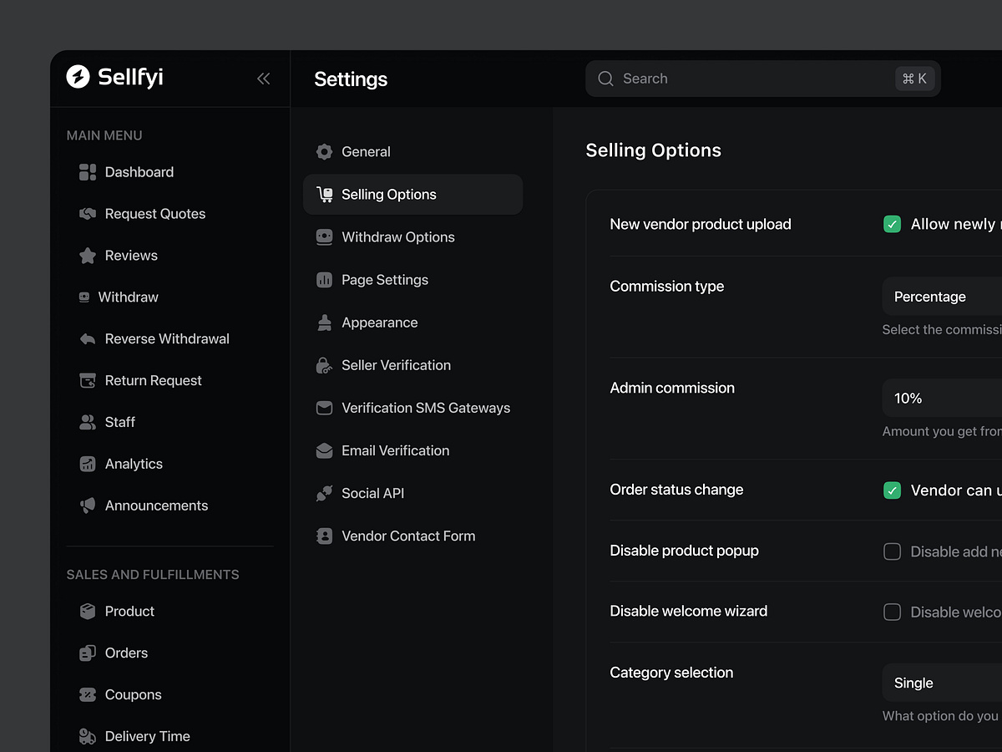Screen dimensions: 1002x752
Task: Switch to the Withdraw Options settings tab
Action: (x=398, y=236)
